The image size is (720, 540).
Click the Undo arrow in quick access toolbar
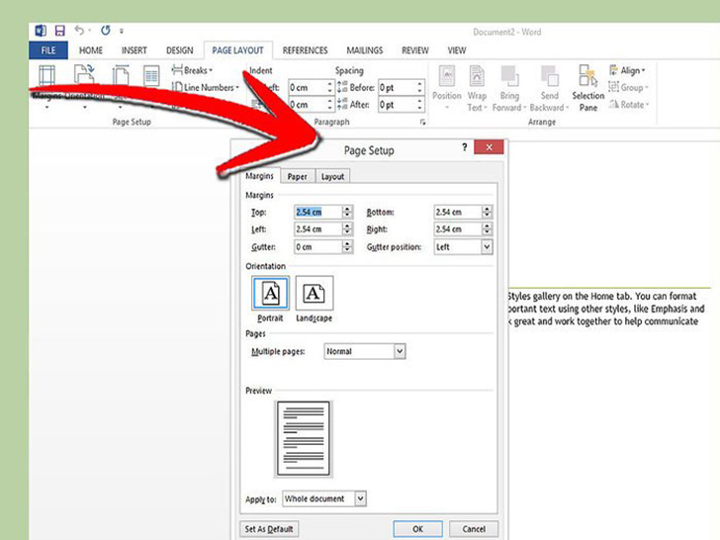[x=80, y=32]
